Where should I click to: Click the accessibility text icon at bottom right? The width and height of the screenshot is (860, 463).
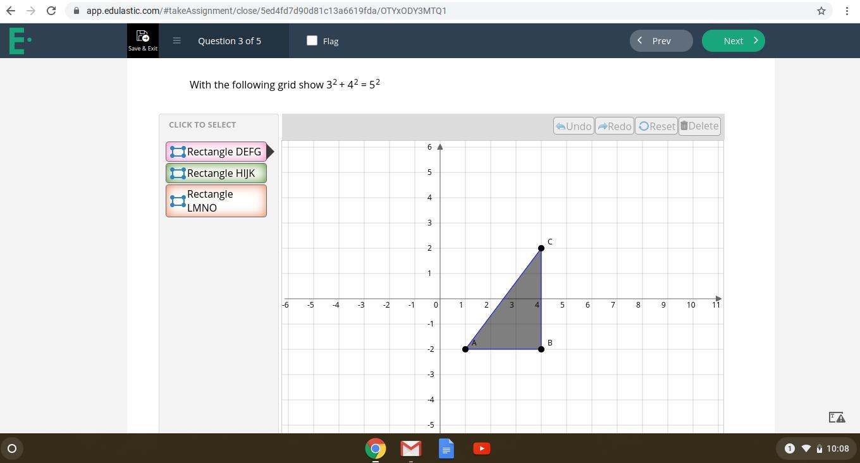point(837,417)
